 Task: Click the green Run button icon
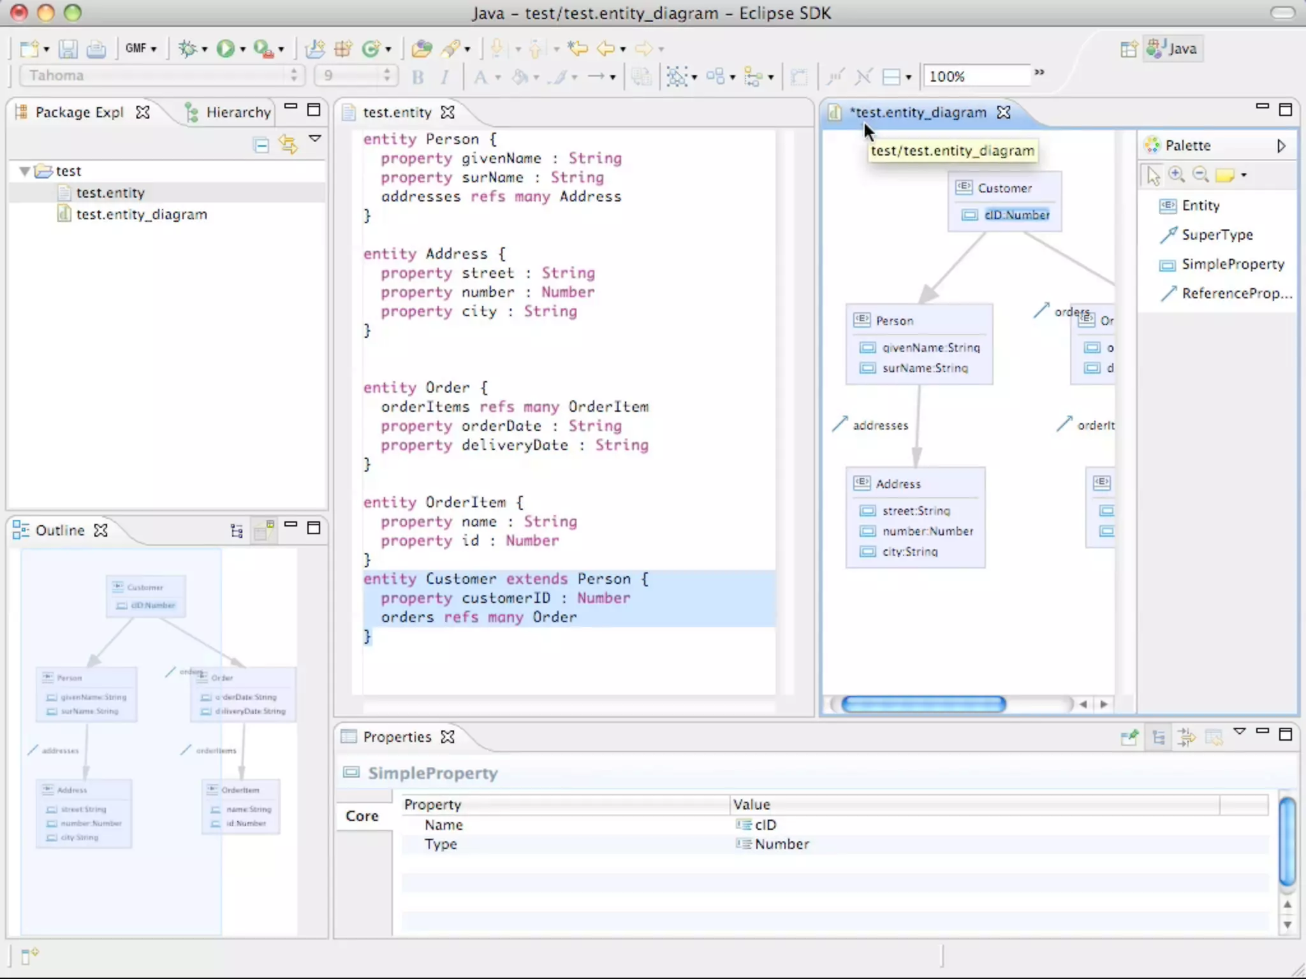point(225,48)
